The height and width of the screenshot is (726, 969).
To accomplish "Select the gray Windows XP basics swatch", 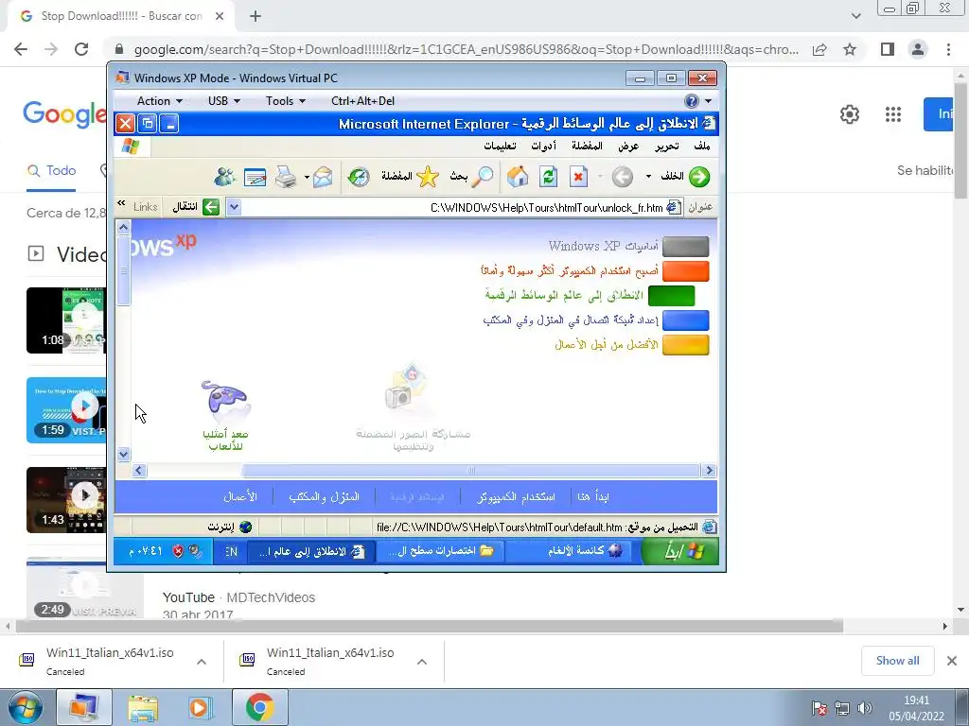I will click(685, 247).
